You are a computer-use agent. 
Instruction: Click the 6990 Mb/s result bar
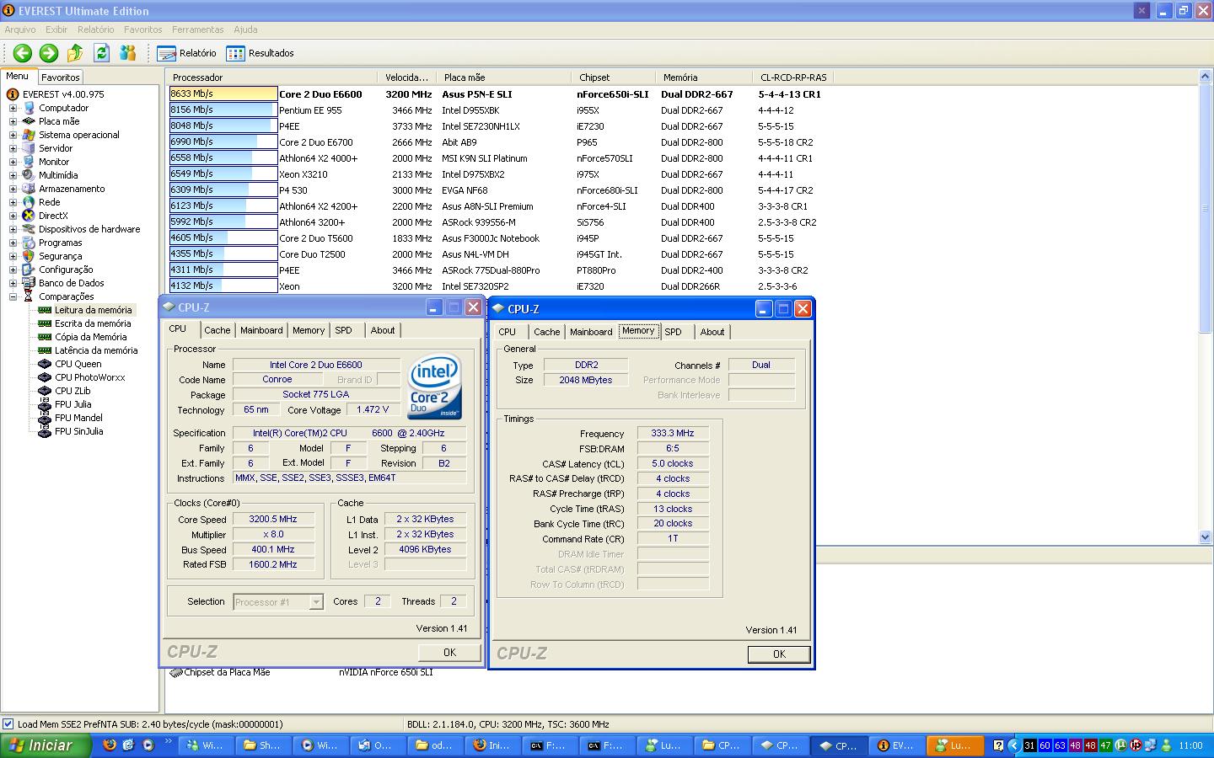(223, 142)
